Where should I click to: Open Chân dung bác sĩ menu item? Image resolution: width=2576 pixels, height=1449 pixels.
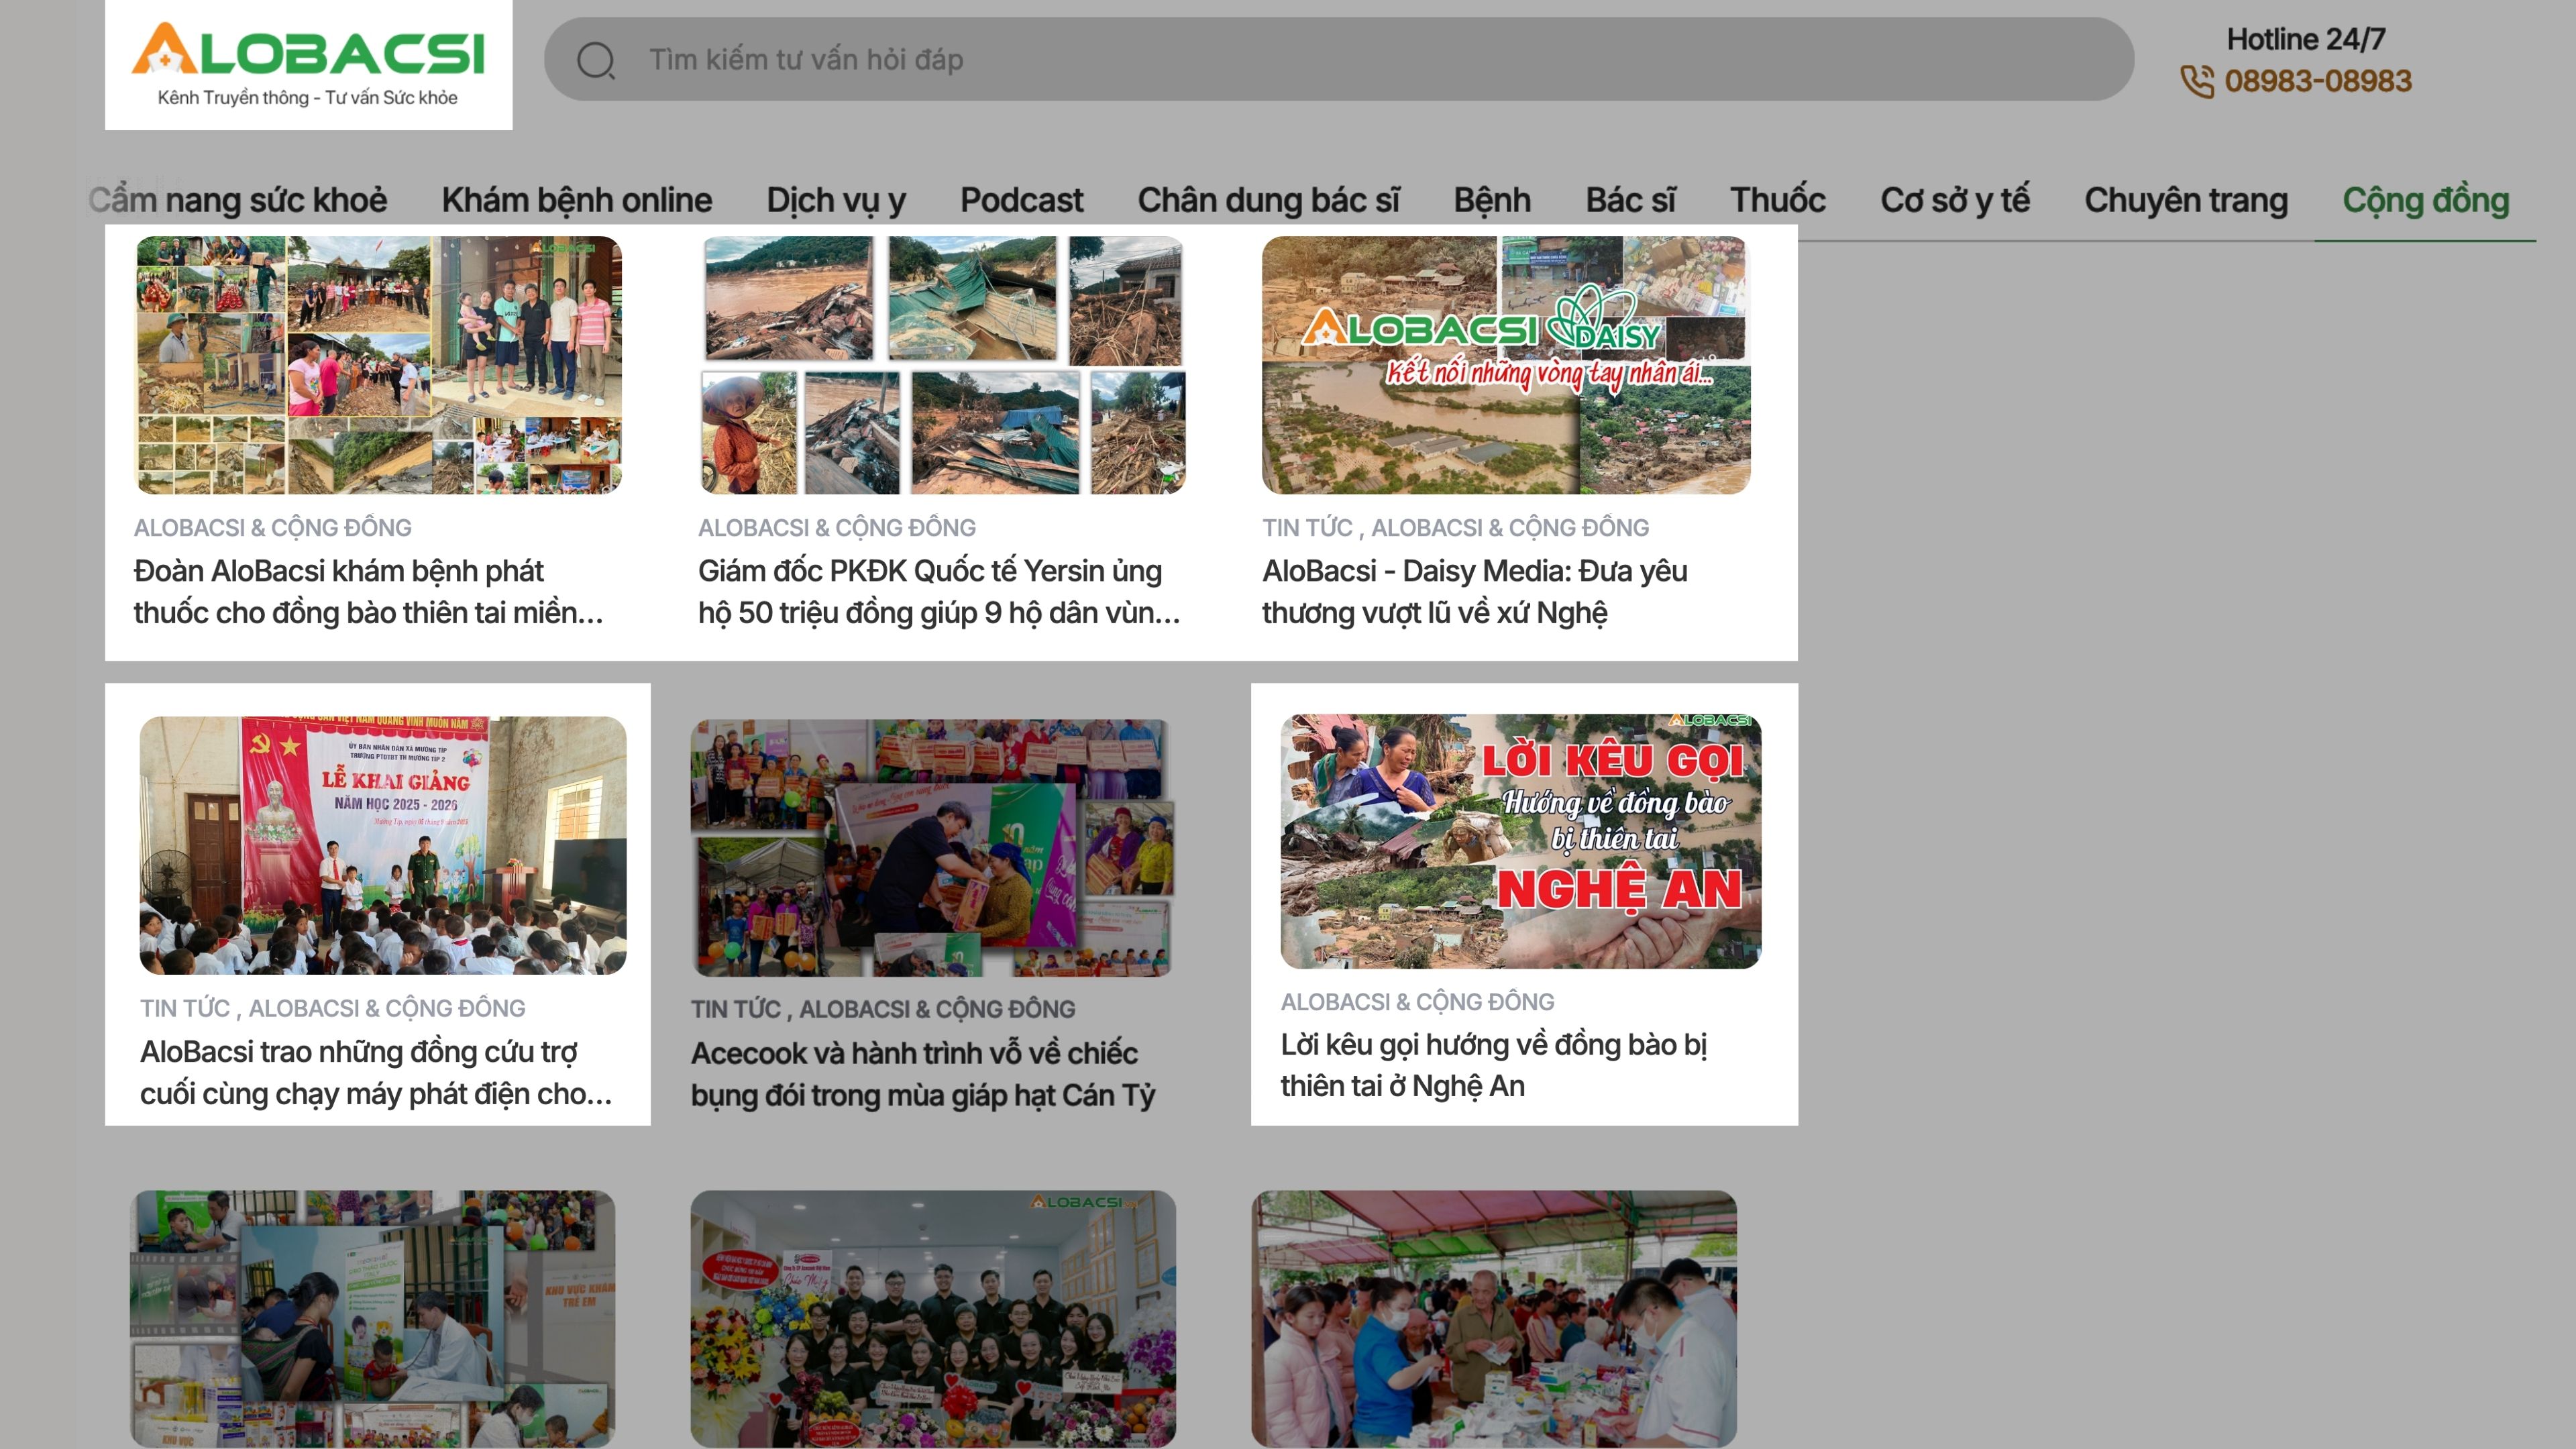tap(1268, 200)
